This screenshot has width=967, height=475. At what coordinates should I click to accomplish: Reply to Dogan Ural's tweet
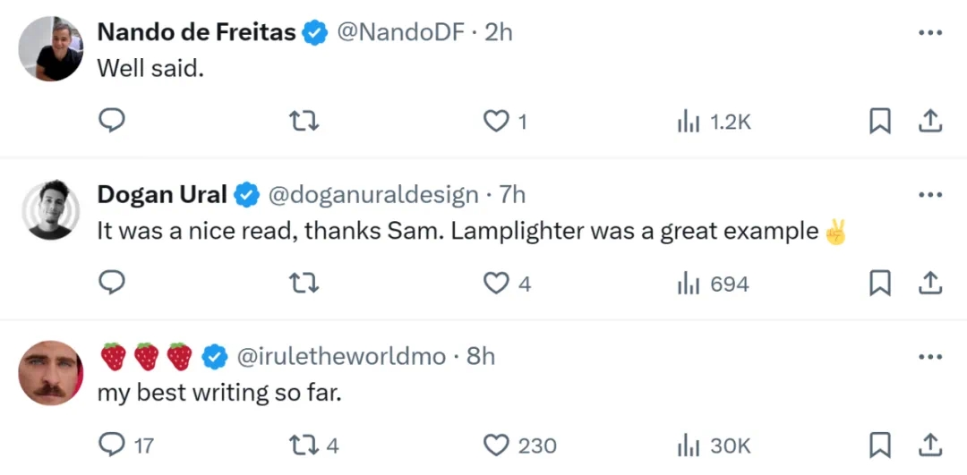(111, 283)
